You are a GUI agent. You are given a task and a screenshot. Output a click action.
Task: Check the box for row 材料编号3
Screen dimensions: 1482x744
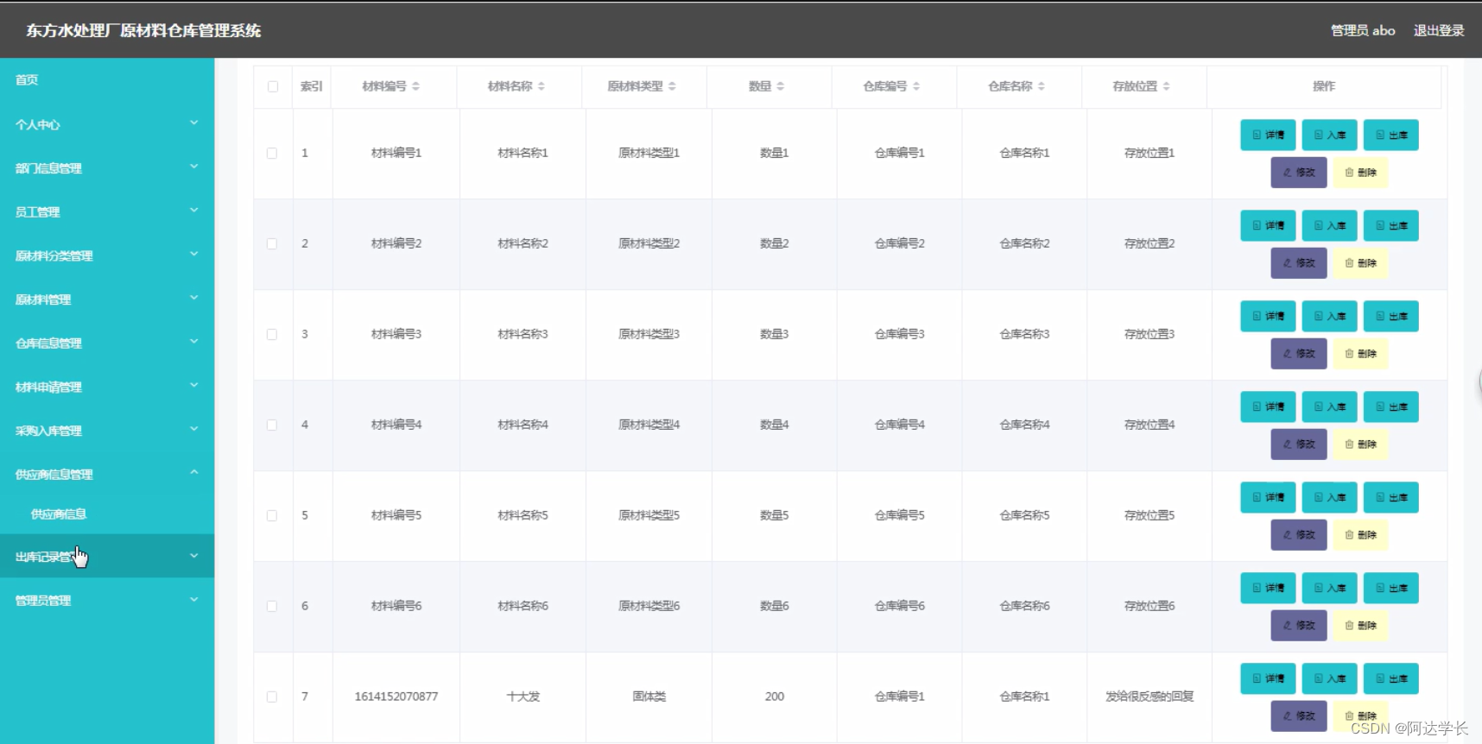click(x=272, y=334)
